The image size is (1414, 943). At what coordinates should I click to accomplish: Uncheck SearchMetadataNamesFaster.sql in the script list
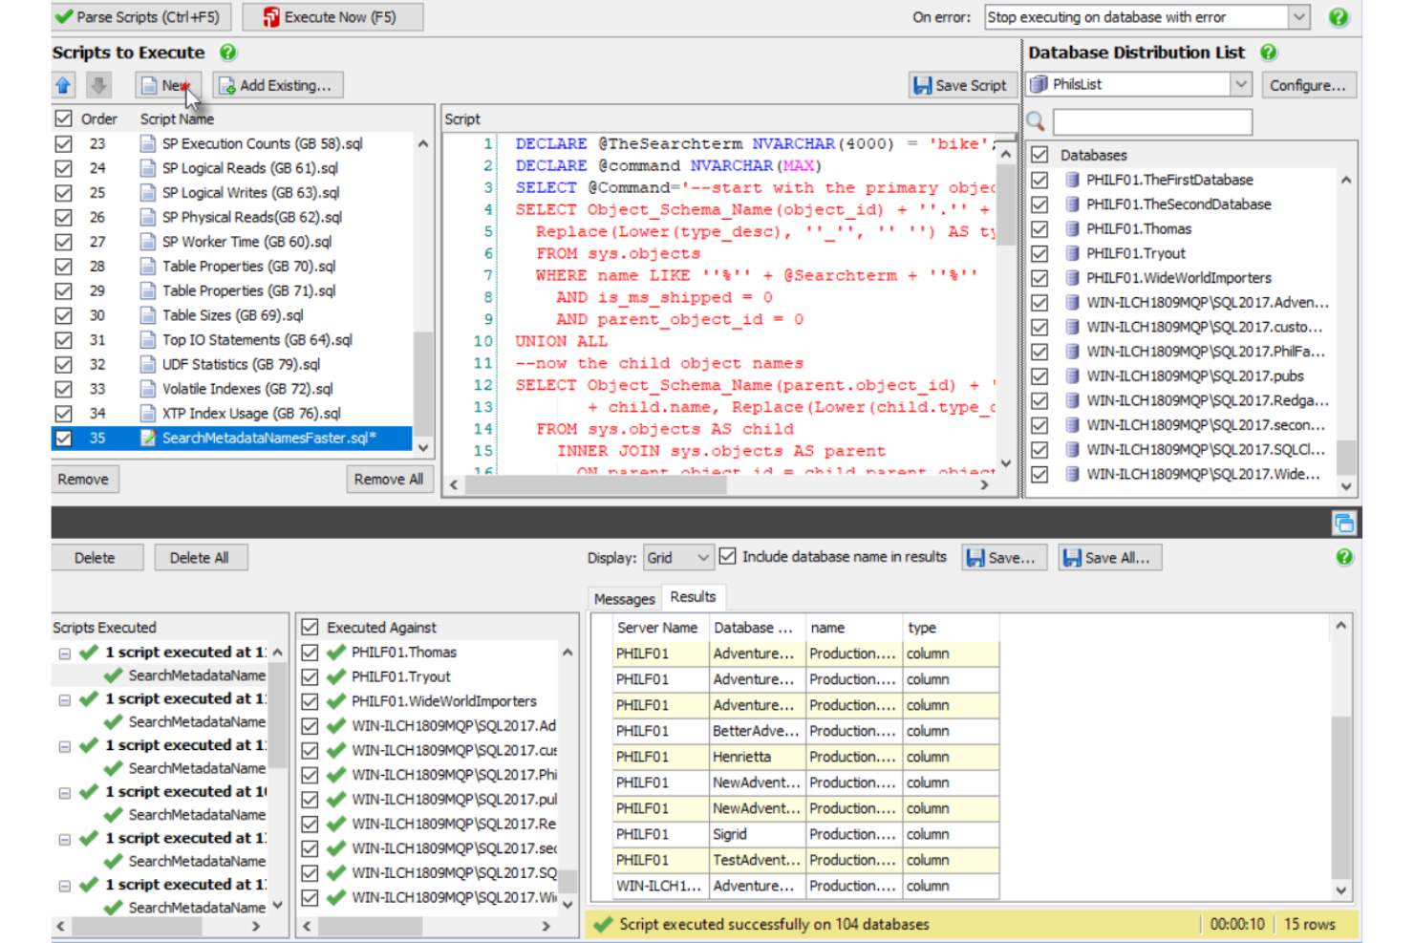(x=63, y=438)
